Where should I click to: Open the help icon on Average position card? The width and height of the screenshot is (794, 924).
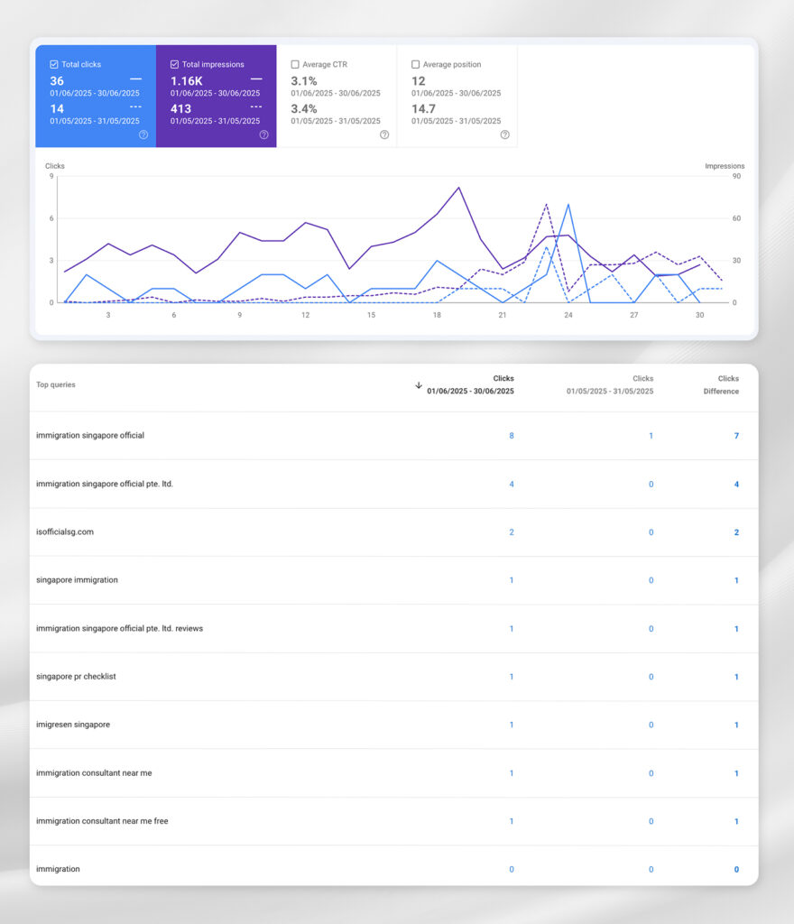click(x=504, y=134)
